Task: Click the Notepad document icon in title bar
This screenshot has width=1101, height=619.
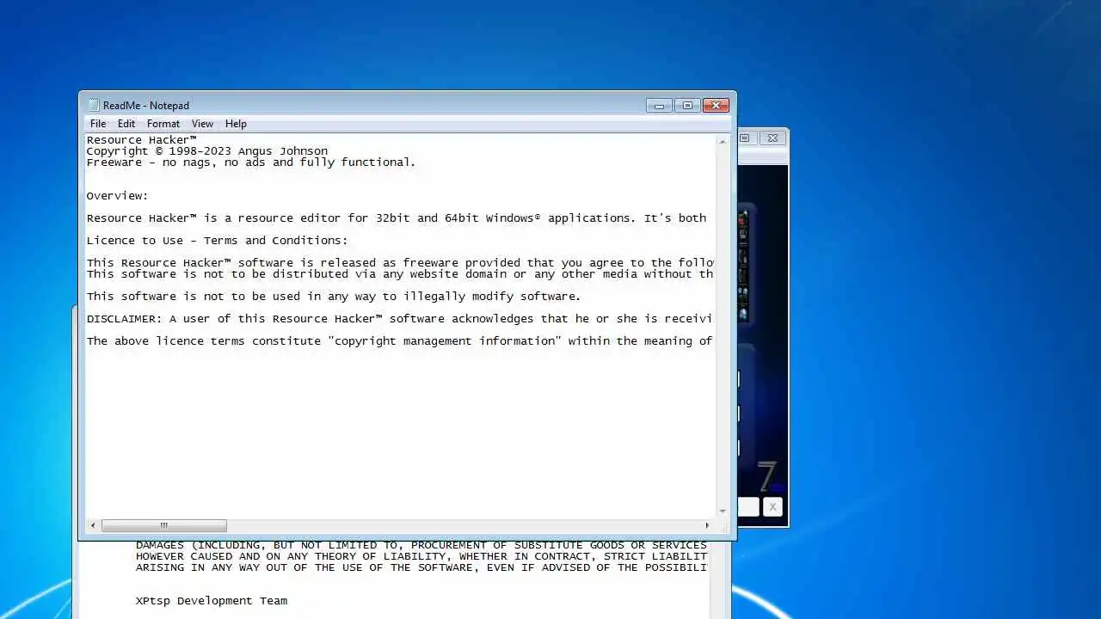Action: pyautogui.click(x=93, y=105)
